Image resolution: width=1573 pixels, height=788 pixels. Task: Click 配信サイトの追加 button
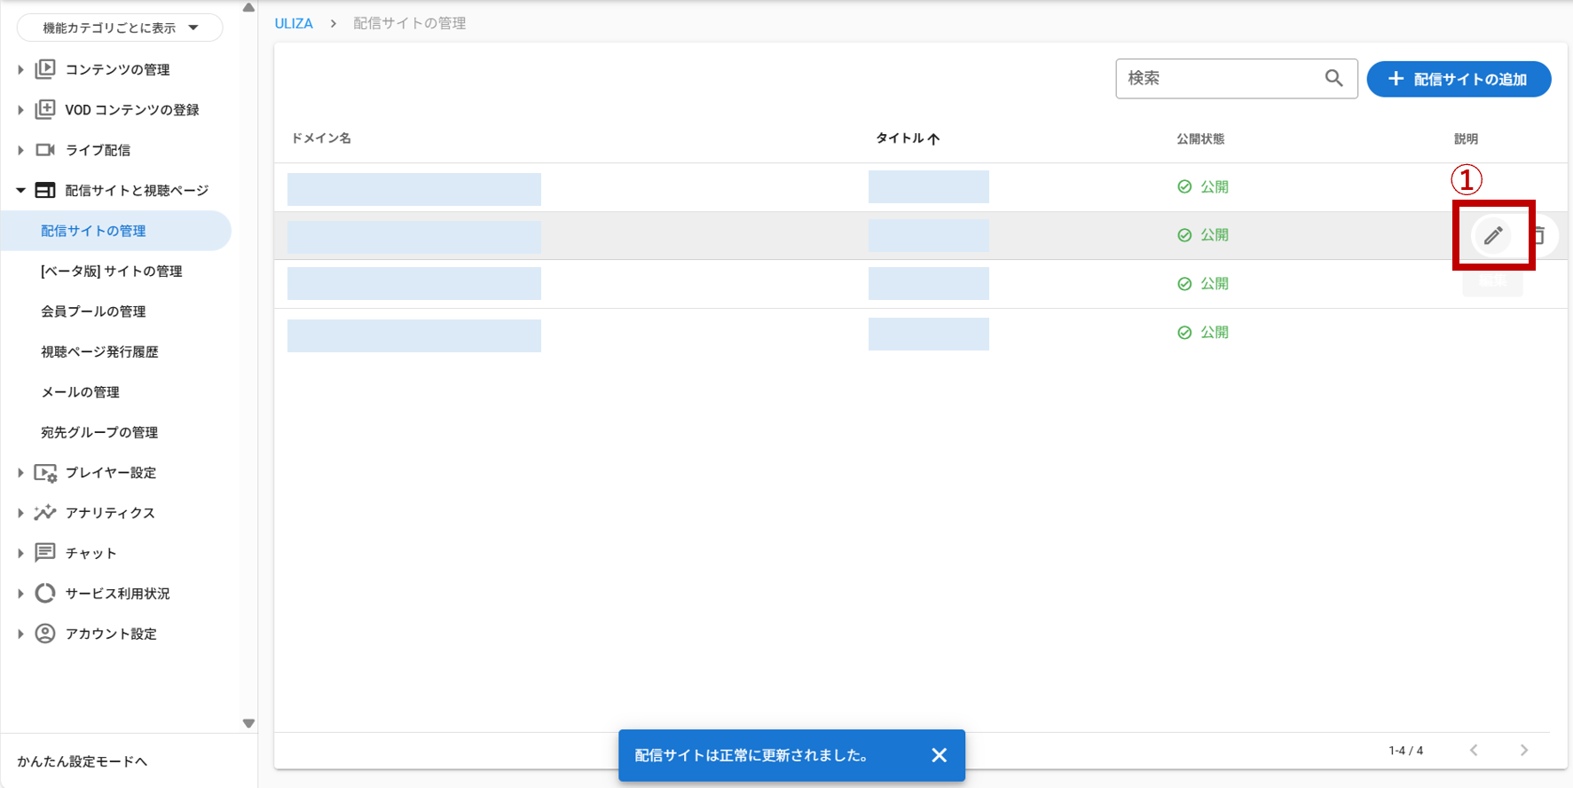[x=1459, y=79]
